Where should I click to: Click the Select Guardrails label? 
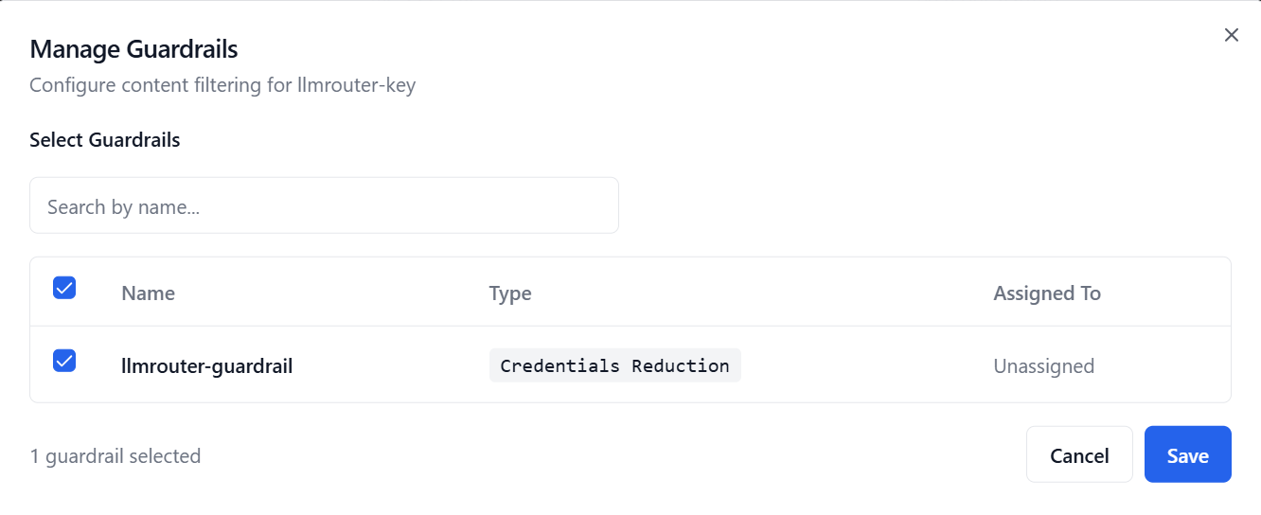click(x=104, y=140)
